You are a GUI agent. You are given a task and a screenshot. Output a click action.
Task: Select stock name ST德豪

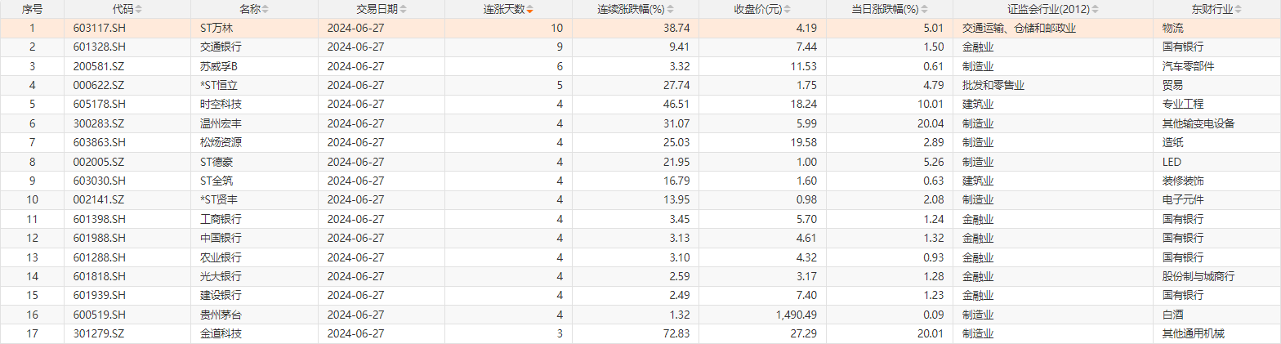pyautogui.click(x=216, y=161)
